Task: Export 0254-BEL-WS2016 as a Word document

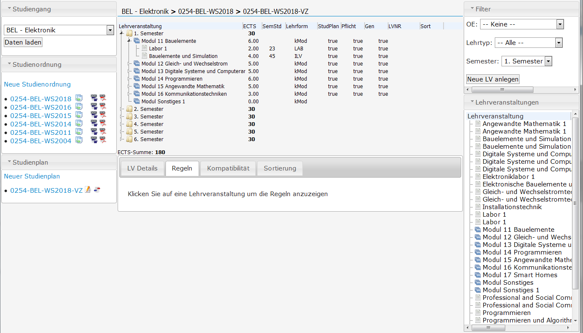Action: 94,107
